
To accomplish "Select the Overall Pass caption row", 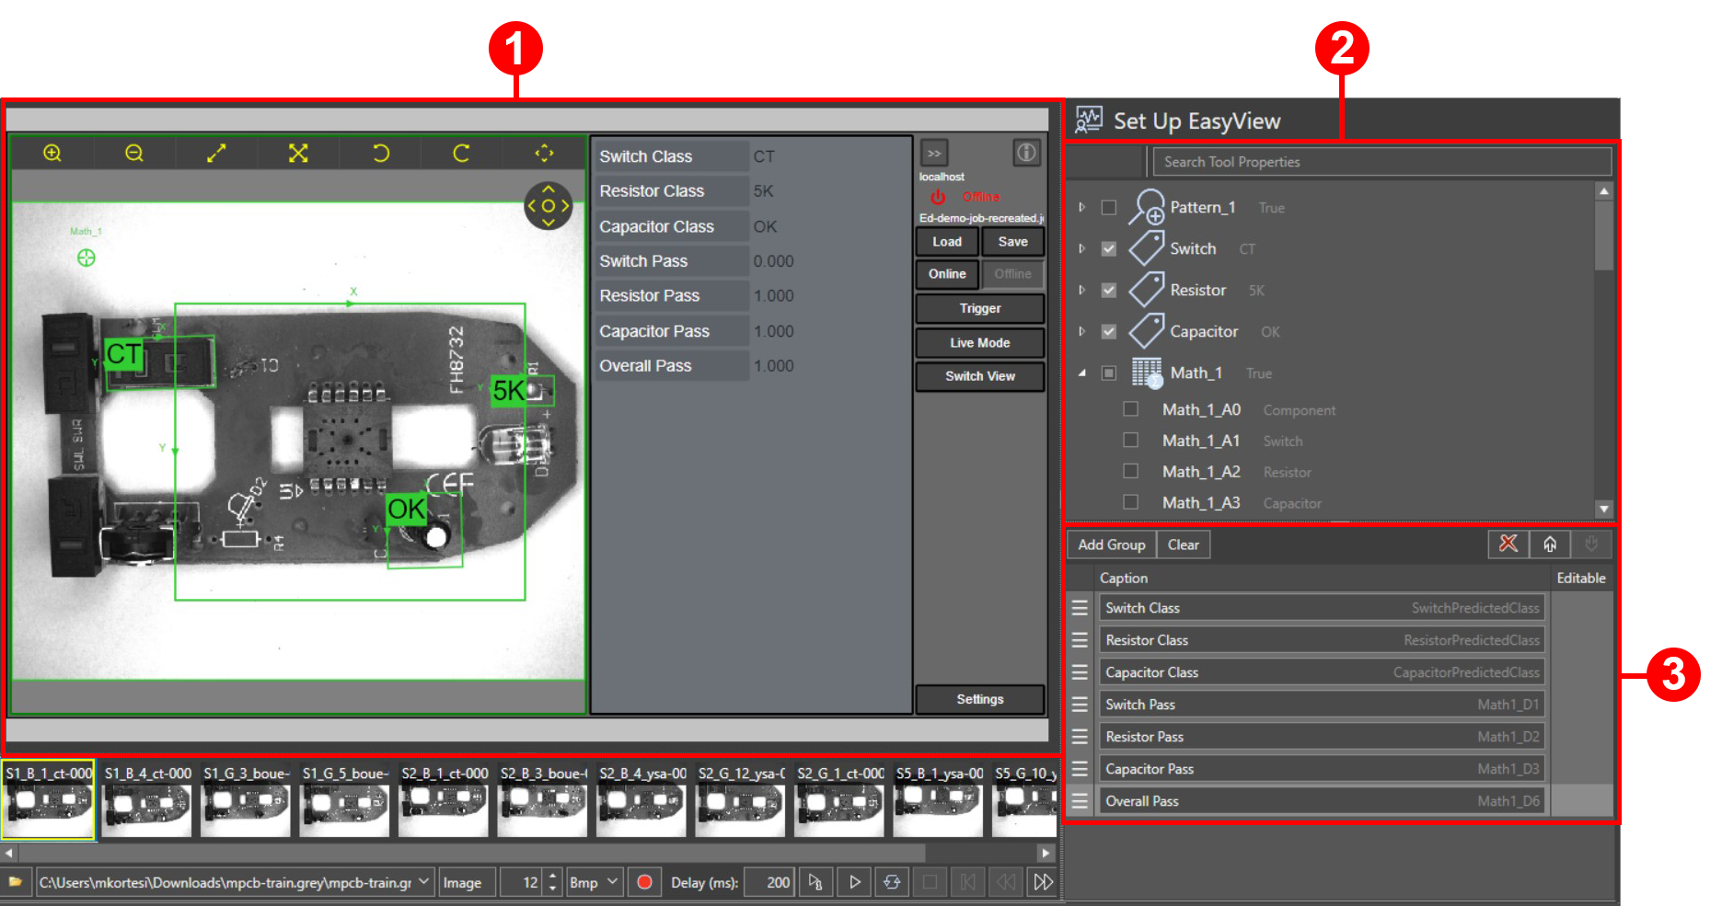I will click(1322, 801).
